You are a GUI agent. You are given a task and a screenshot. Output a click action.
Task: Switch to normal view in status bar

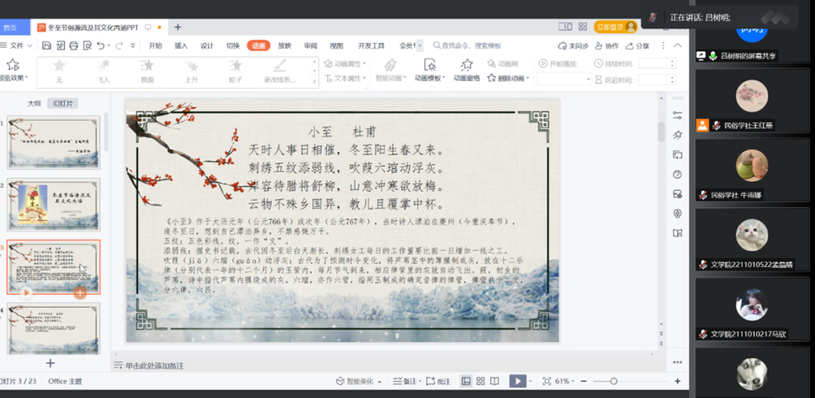466,381
